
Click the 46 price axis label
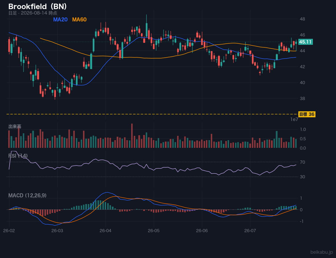[302, 35]
